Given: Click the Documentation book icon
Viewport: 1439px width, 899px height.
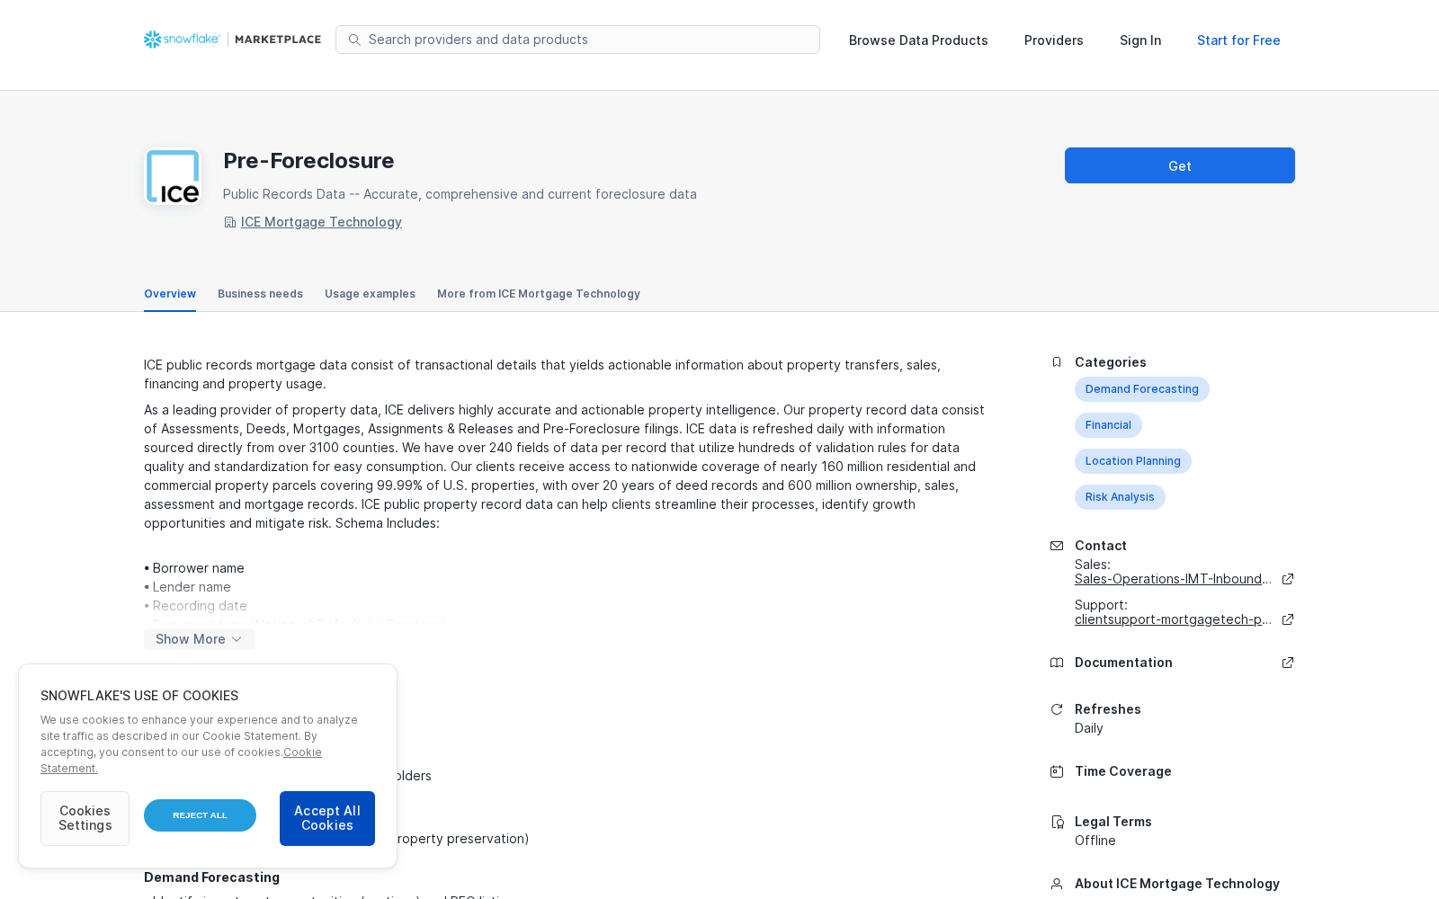Looking at the screenshot, I should [1057, 663].
